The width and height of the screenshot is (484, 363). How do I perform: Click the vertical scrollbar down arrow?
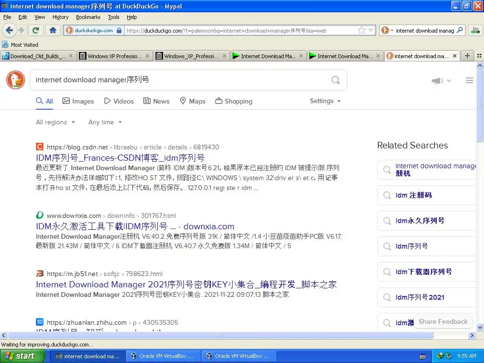point(480,328)
